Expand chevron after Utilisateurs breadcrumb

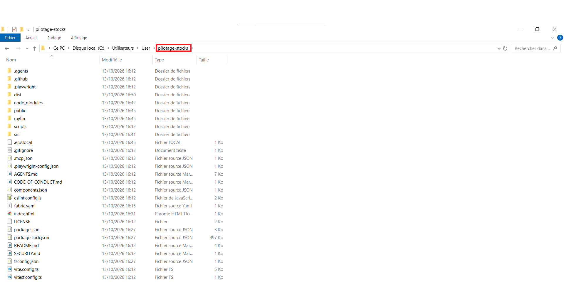137,48
